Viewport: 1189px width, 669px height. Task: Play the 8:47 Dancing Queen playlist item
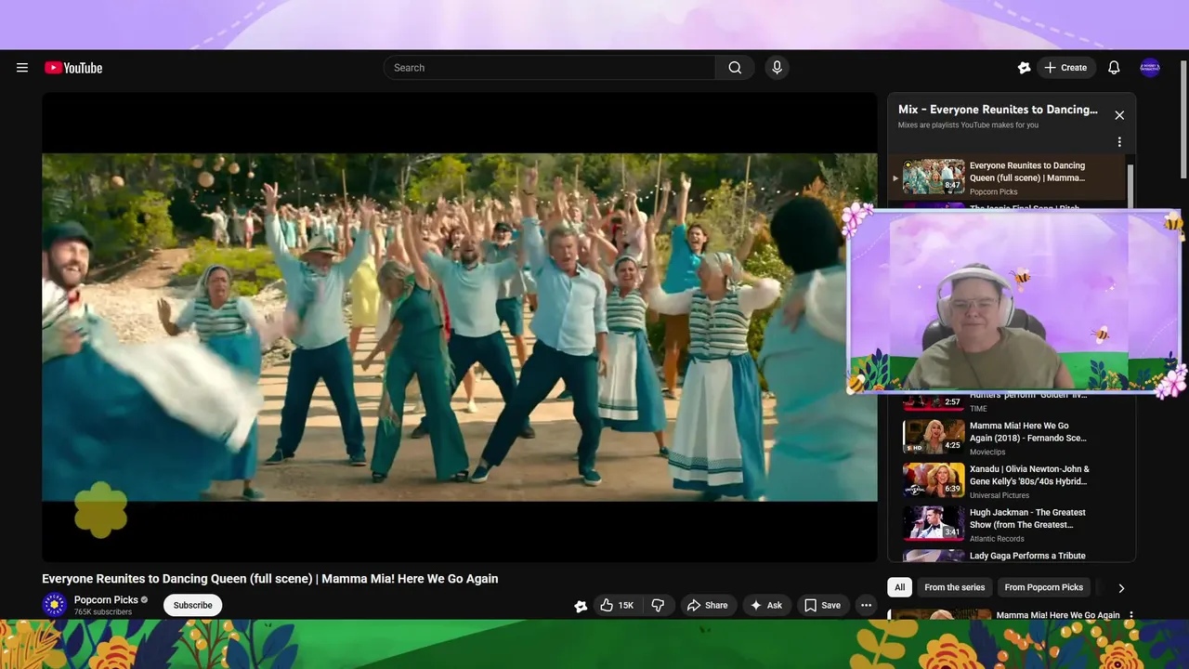pyautogui.click(x=934, y=177)
